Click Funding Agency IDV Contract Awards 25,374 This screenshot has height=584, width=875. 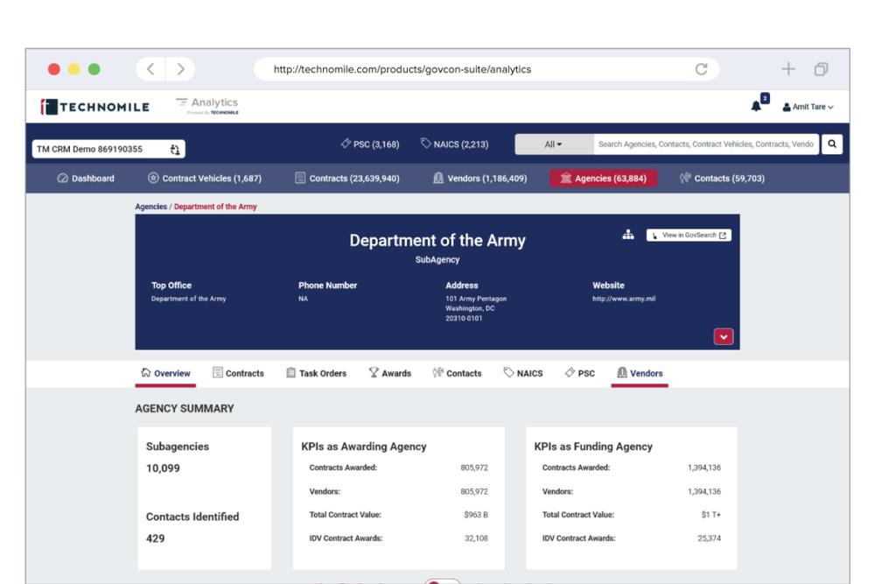(x=709, y=538)
